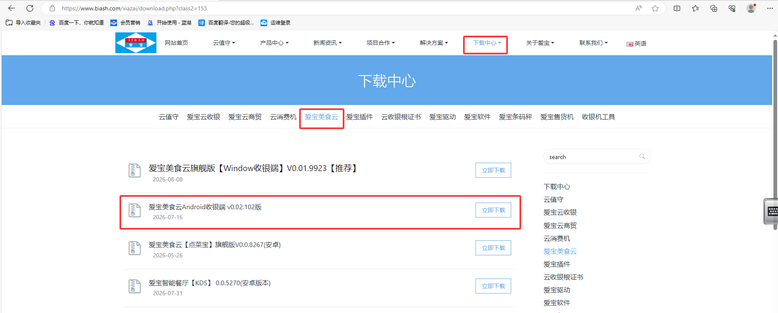Click the file icon for 爱宝智能餐厅 KDS

(134, 286)
